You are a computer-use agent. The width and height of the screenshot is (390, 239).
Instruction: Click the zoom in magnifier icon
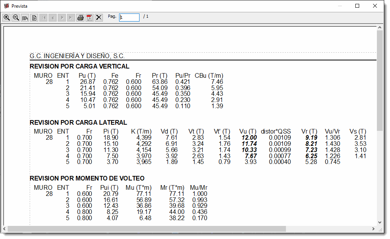pyautogui.click(x=7, y=18)
